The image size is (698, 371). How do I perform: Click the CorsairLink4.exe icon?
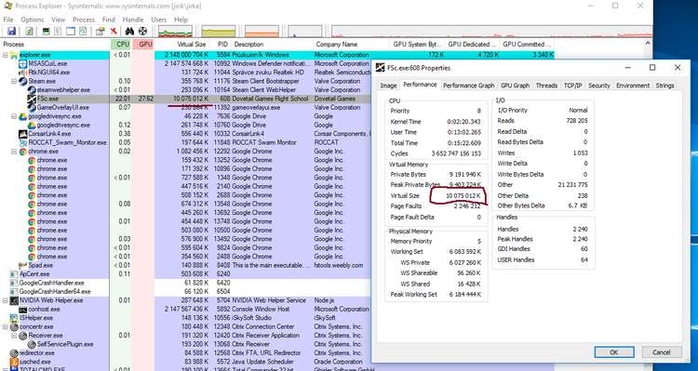23,134
